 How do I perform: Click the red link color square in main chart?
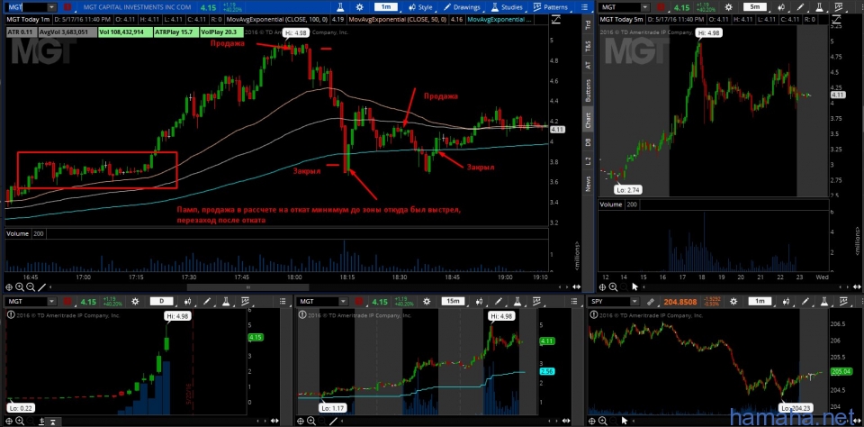click(x=67, y=7)
